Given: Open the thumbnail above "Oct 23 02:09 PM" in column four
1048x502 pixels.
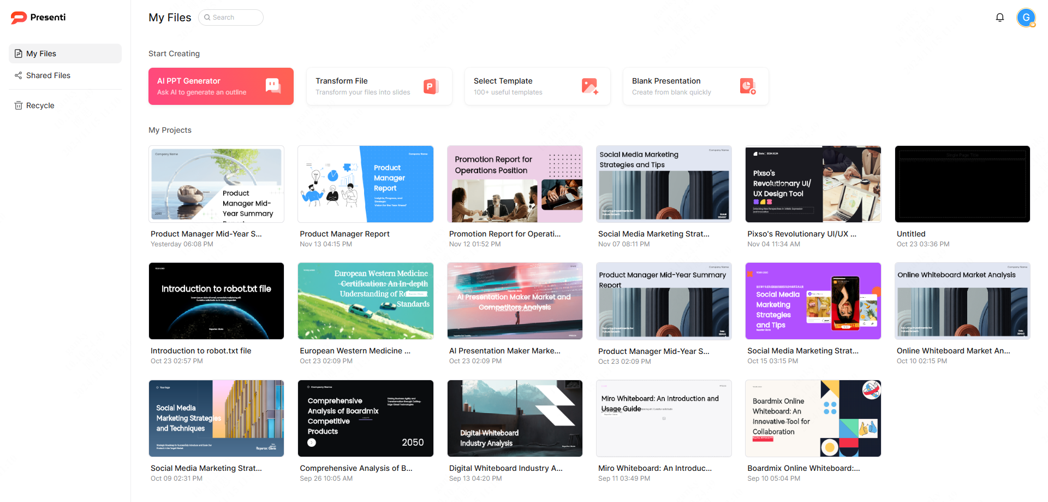Looking at the screenshot, I should pyautogui.click(x=664, y=301).
